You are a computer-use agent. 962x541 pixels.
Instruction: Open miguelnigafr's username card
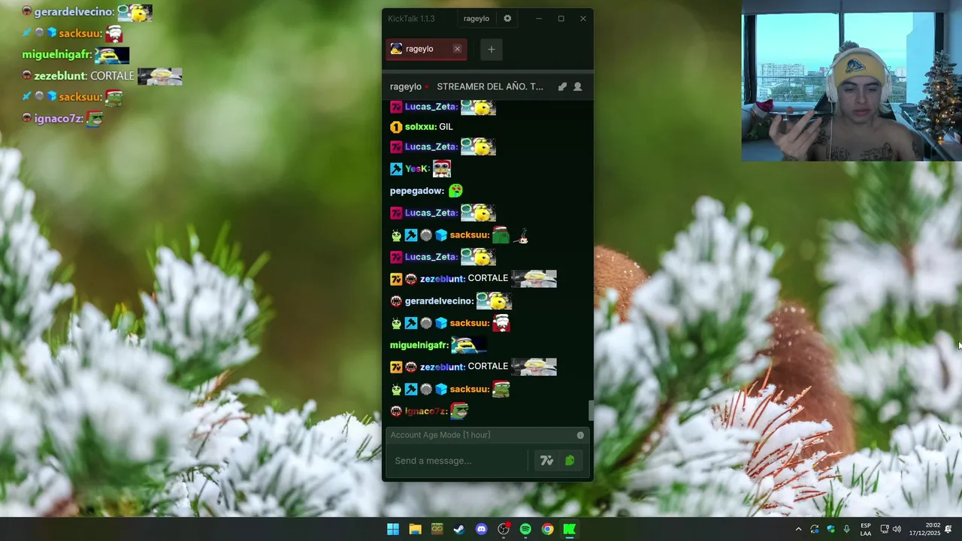click(419, 346)
